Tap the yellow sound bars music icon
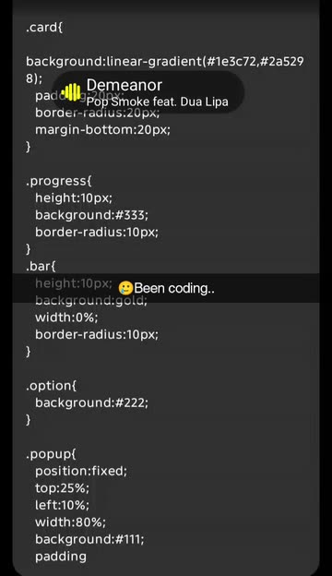Viewport: 332px width, 576px height. point(71,92)
